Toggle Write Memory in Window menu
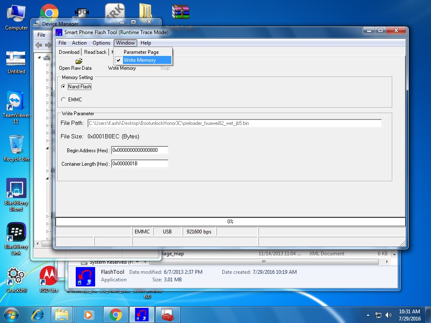Viewport: 431px width, 323px height. point(143,60)
